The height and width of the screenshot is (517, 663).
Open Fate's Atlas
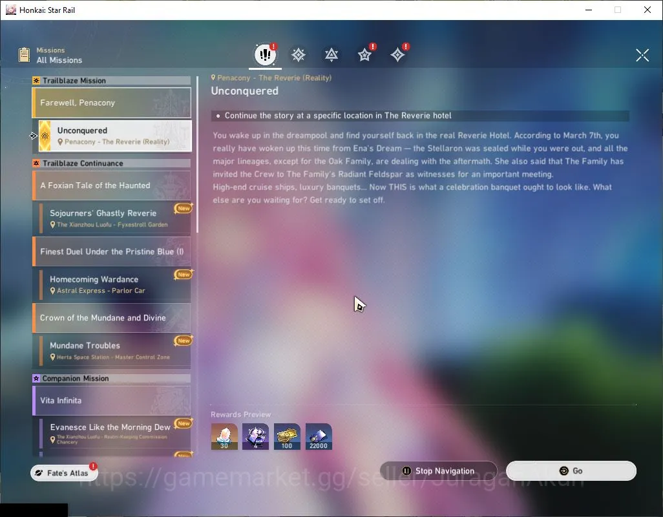[64, 472]
